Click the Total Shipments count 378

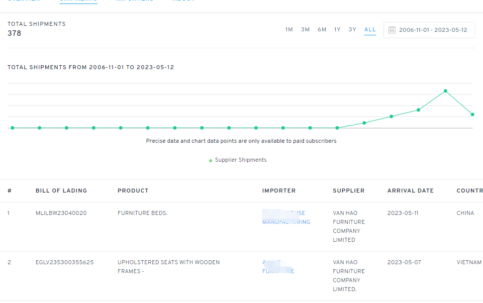pos(14,33)
